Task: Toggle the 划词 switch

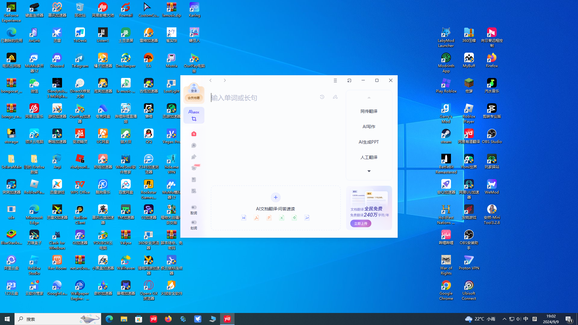Action: (x=194, y=222)
